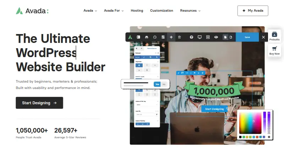Open the color picker gear settings
The height and width of the screenshot is (156, 284).
coord(269,137)
